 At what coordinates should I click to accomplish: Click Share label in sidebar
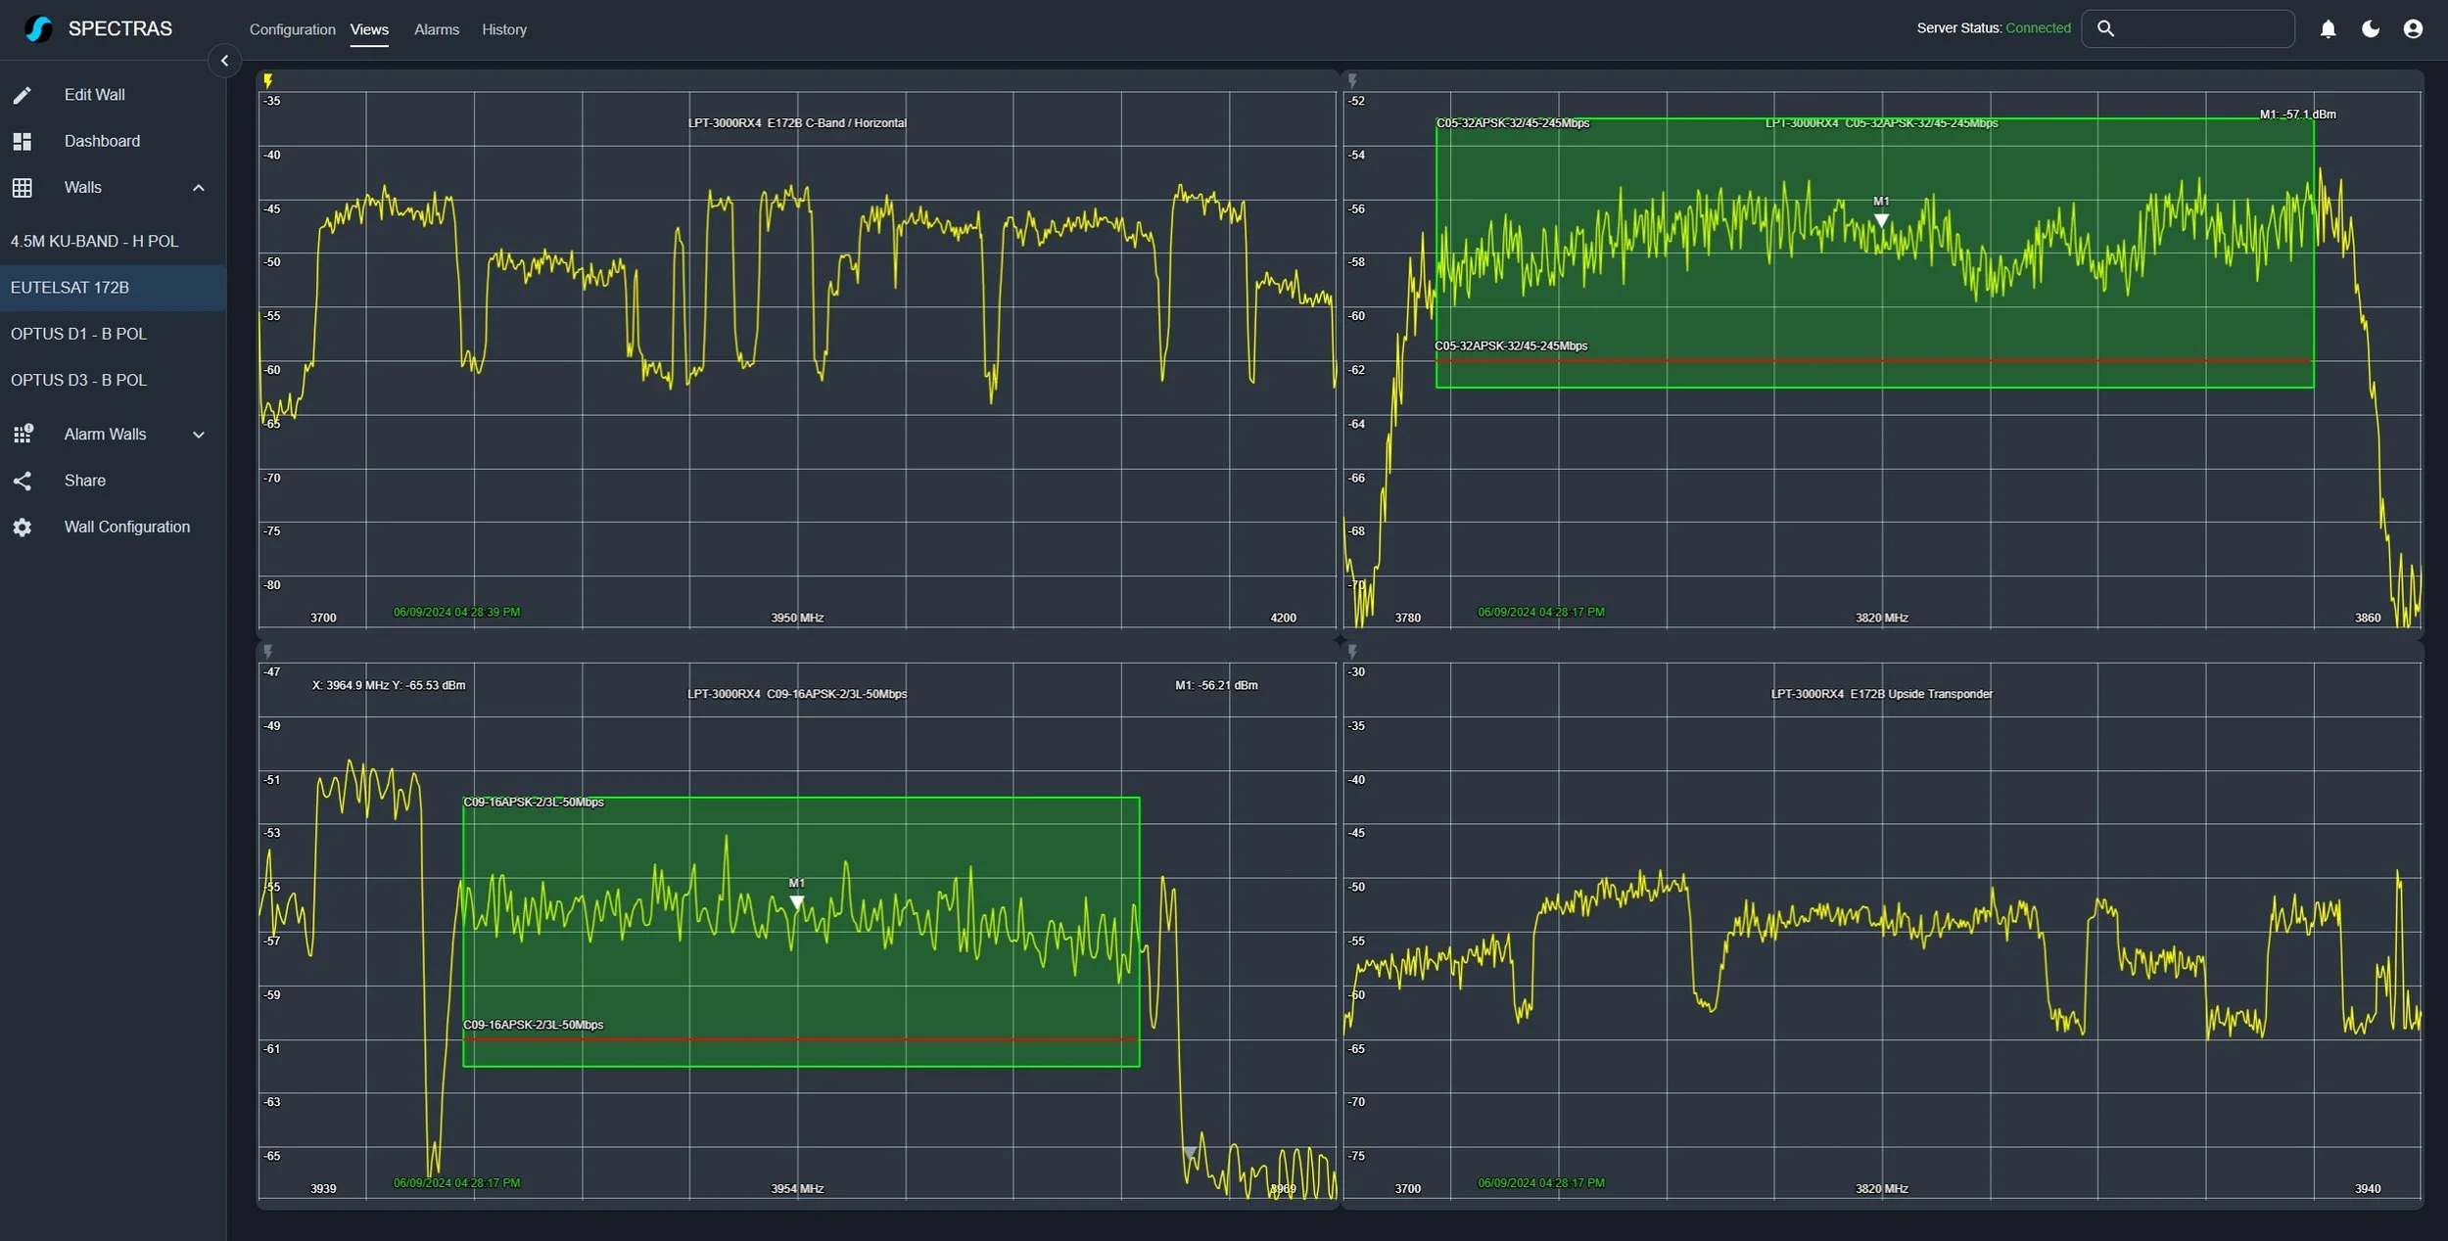[85, 481]
